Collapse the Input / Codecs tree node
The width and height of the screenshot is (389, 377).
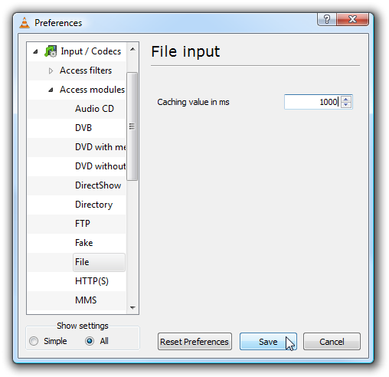tap(35, 51)
